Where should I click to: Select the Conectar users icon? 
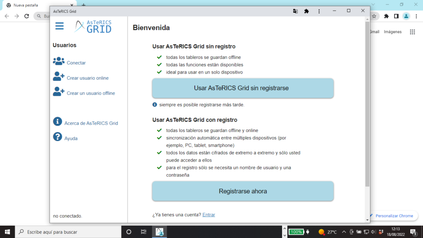coord(57,61)
